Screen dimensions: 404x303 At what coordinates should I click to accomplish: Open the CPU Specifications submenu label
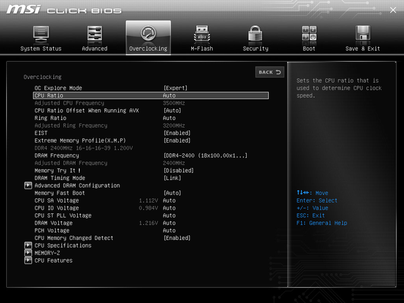(x=63, y=246)
